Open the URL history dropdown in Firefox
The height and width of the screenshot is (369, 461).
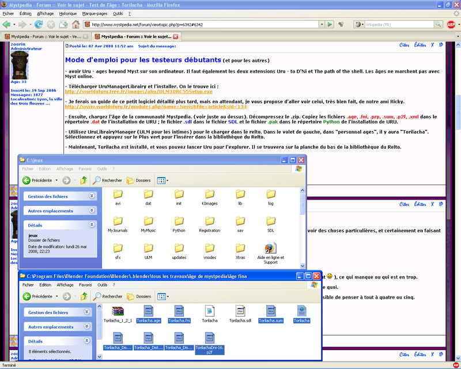click(x=322, y=24)
